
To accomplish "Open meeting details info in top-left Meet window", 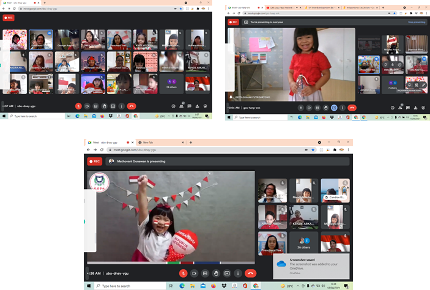I will [x=173, y=106].
